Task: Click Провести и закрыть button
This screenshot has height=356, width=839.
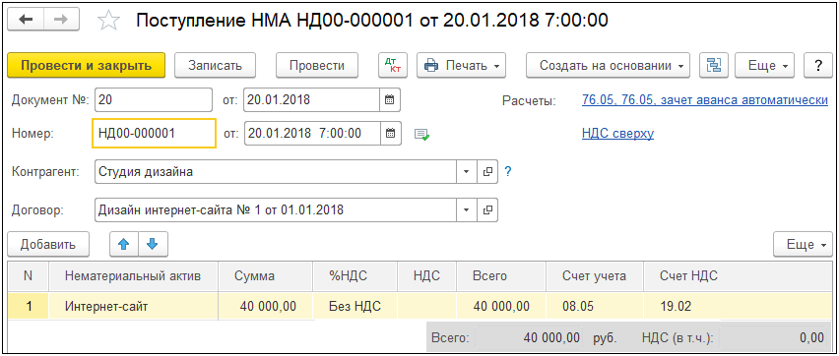Action: (86, 65)
